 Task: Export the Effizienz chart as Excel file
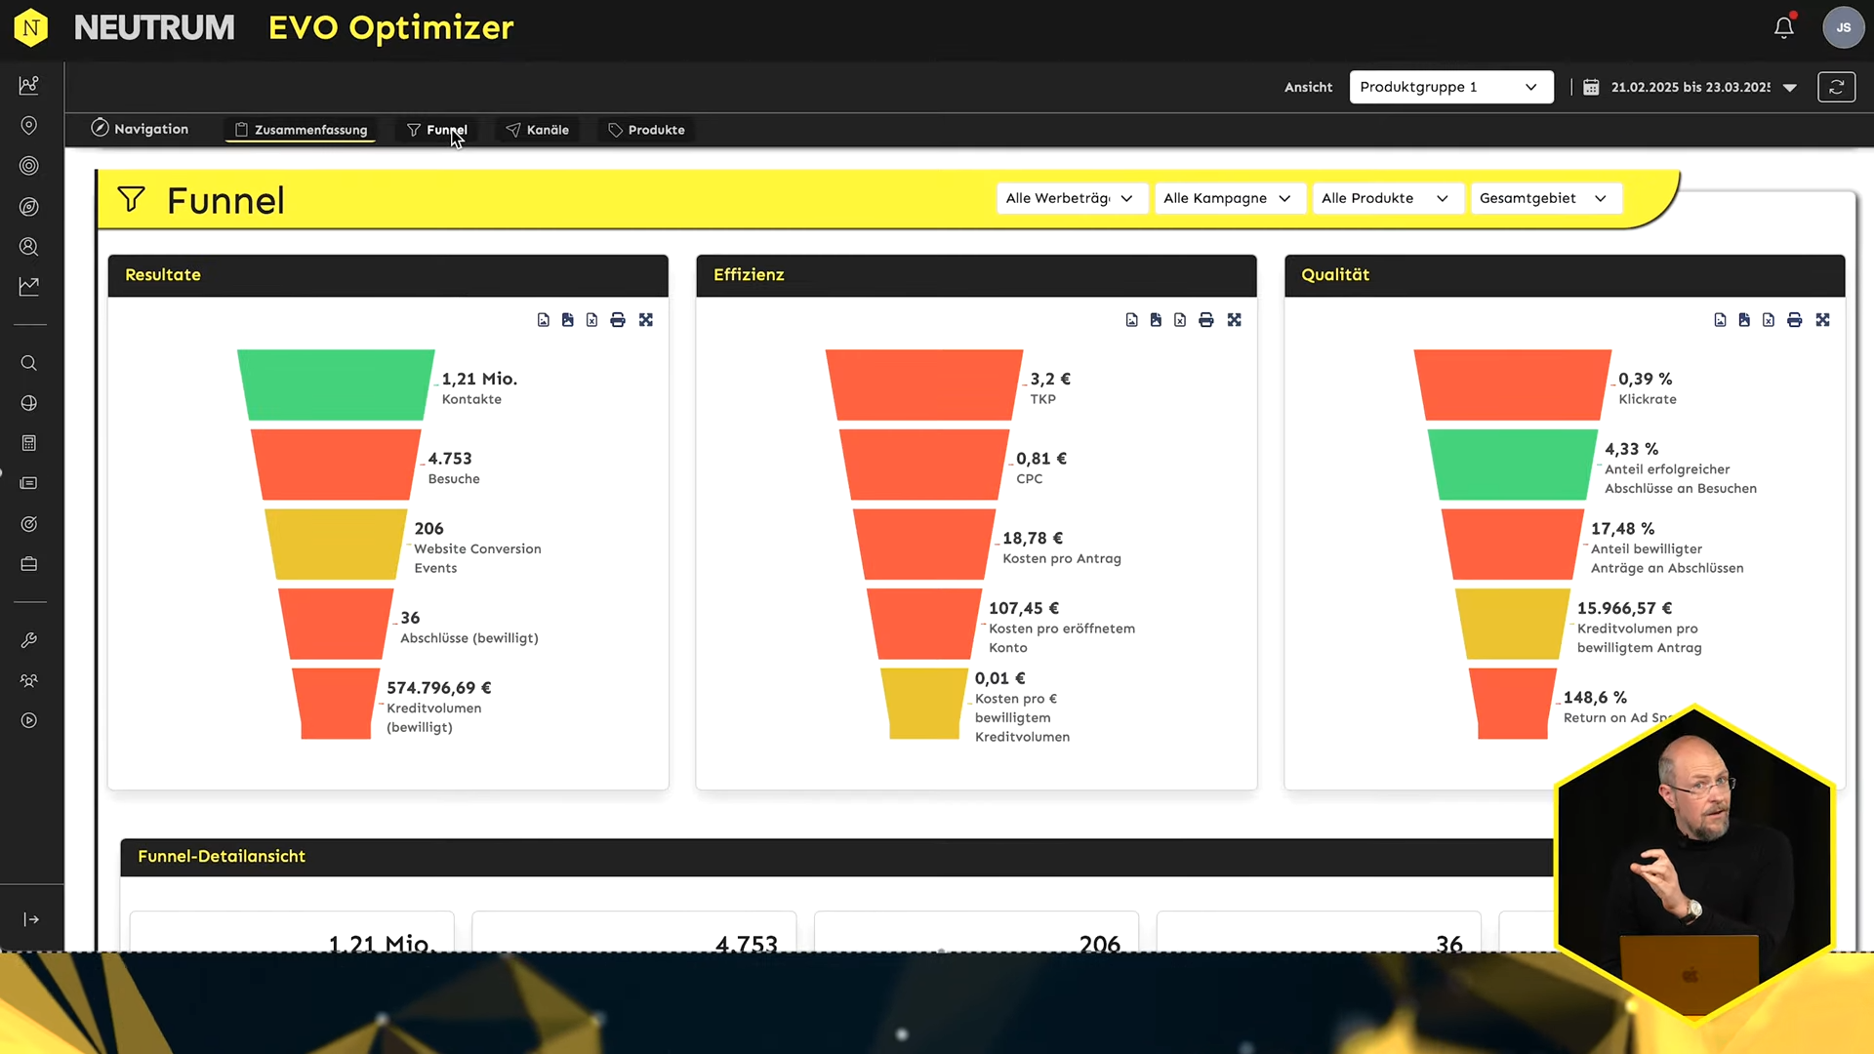click(x=1181, y=320)
